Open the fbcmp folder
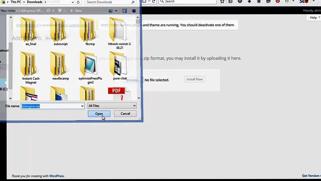Image resolution: width=321 pixels, height=181 pixels. 90,32
